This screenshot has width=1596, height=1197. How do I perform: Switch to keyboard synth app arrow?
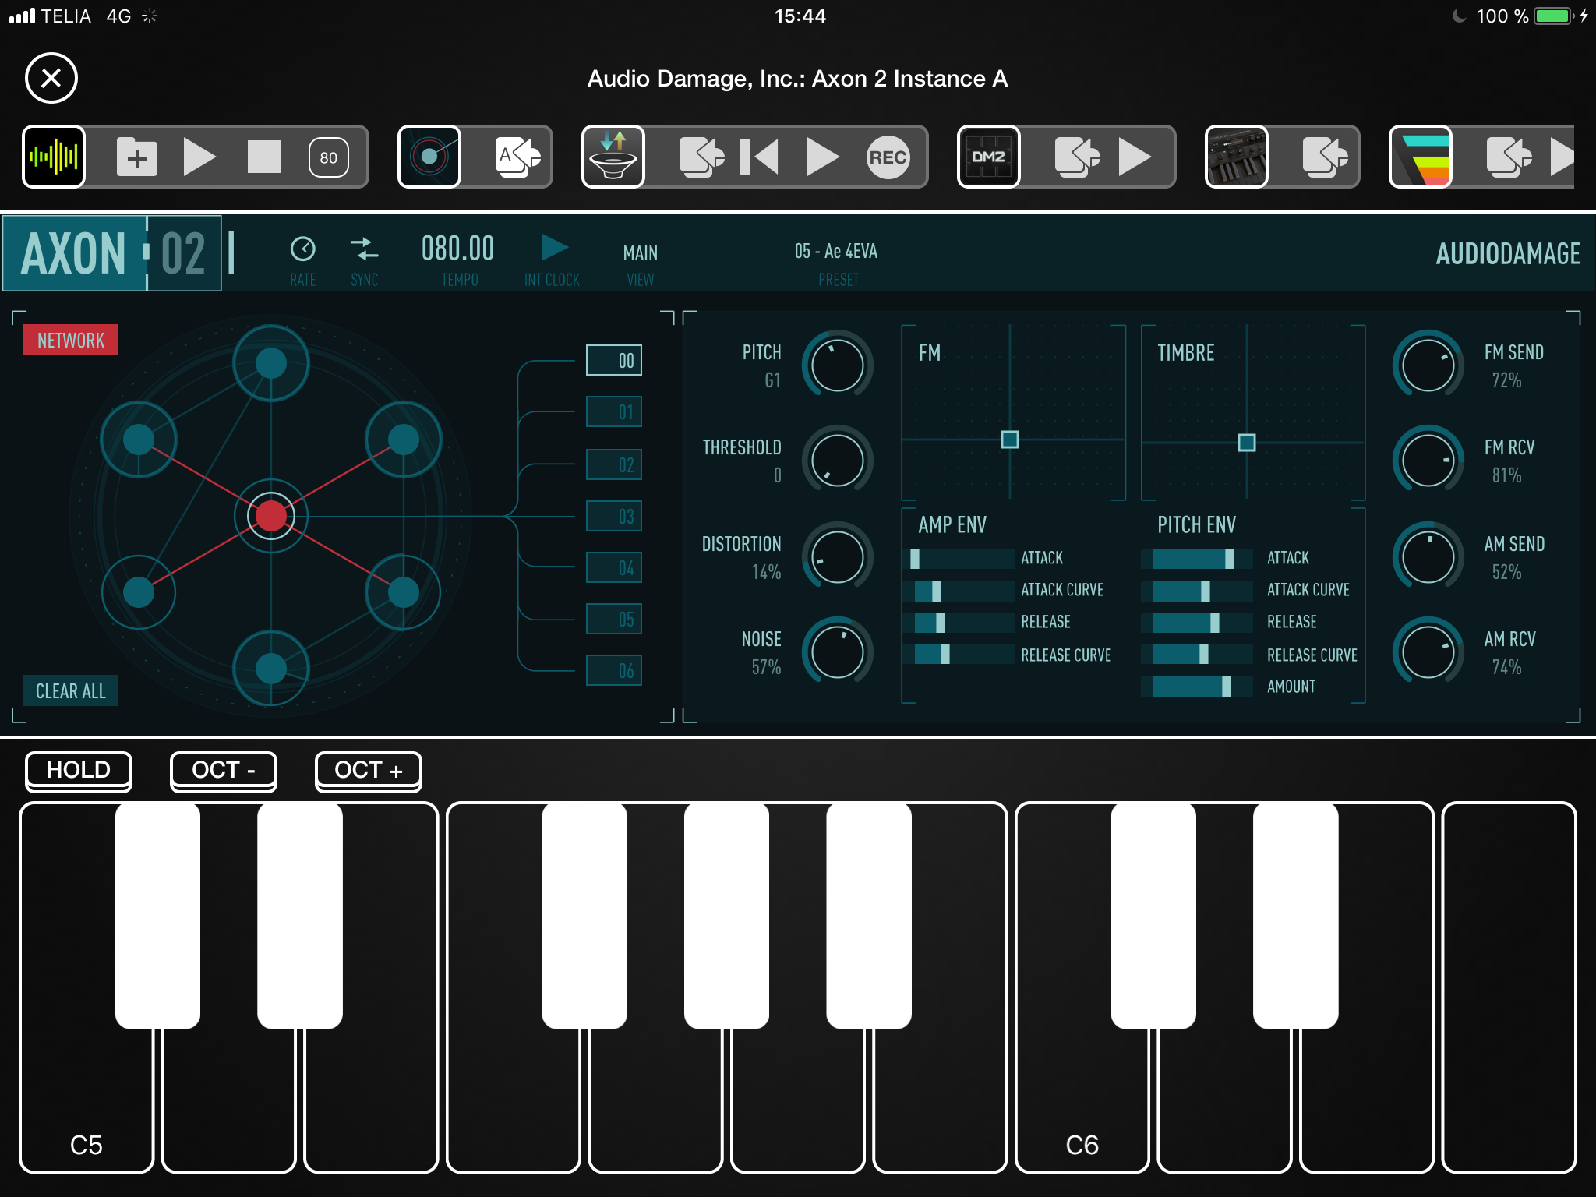(x=1325, y=157)
